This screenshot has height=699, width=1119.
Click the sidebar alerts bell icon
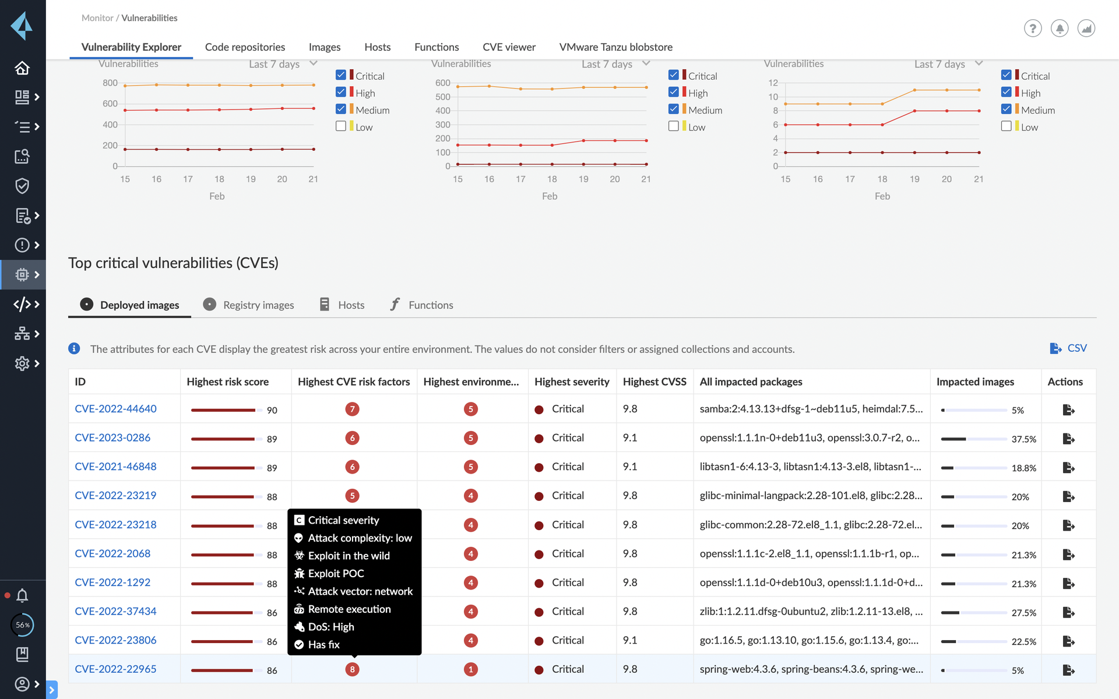pos(22,595)
